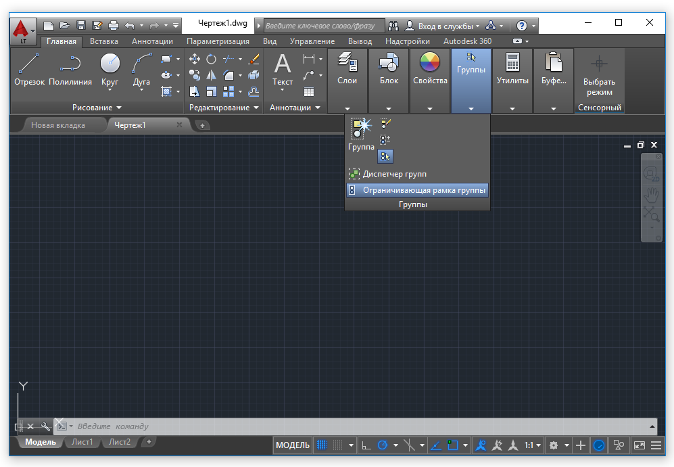674x467 pixels.
Task: Click the Offset tool icon
Action: tap(254, 91)
